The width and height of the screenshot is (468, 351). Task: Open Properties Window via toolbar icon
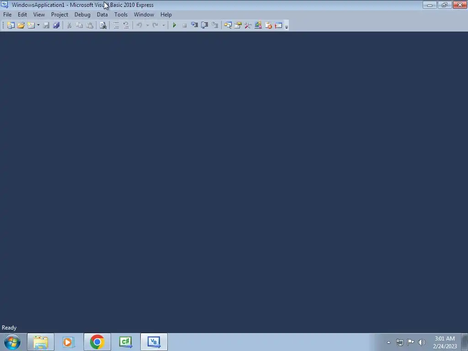click(x=238, y=26)
